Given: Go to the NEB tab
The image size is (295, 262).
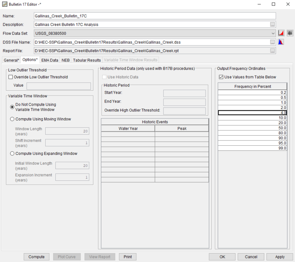Looking at the screenshot, I should click(x=66, y=60).
